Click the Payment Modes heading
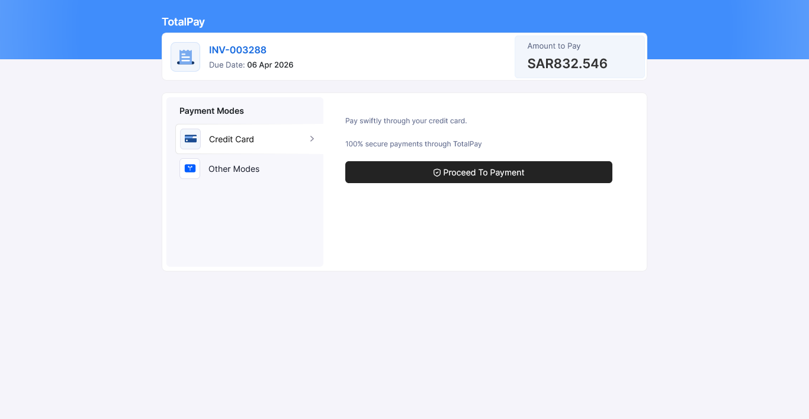 pyautogui.click(x=211, y=111)
